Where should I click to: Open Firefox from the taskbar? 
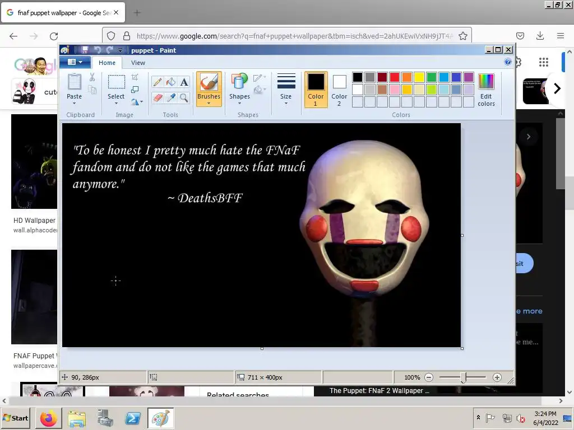pyautogui.click(x=48, y=418)
